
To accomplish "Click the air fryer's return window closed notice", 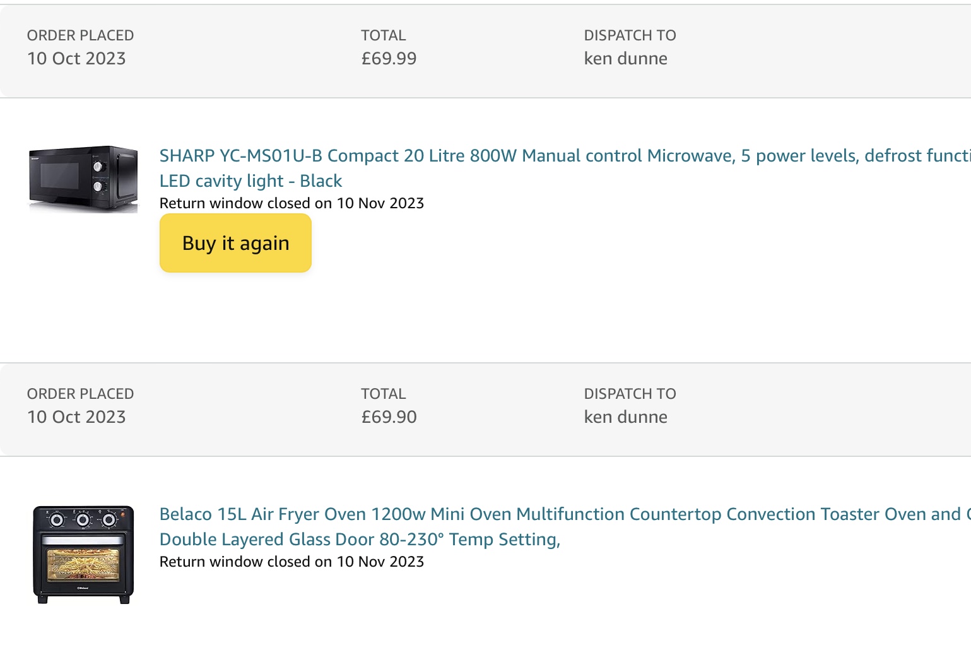I will (291, 562).
